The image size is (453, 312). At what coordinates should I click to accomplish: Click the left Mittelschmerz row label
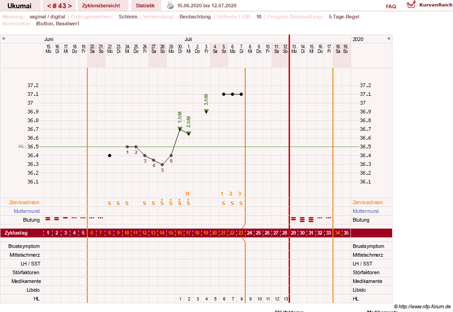[x=24, y=255]
